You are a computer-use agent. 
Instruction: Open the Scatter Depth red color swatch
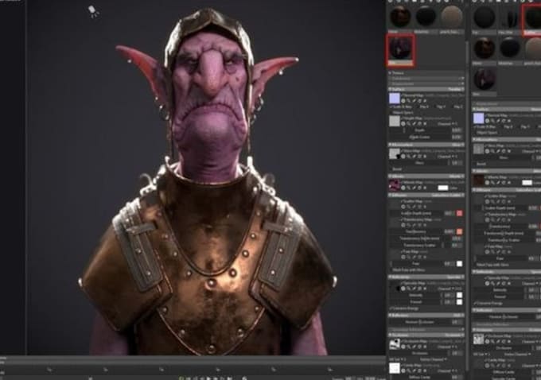click(x=459, y=213)
